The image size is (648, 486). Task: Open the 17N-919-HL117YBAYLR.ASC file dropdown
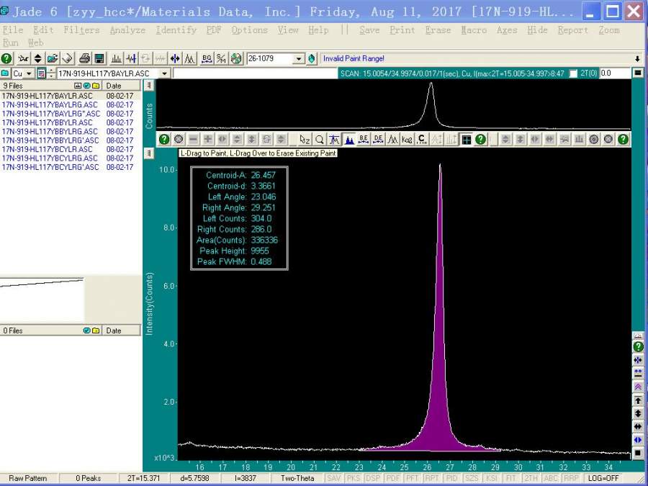click(164, 73)
